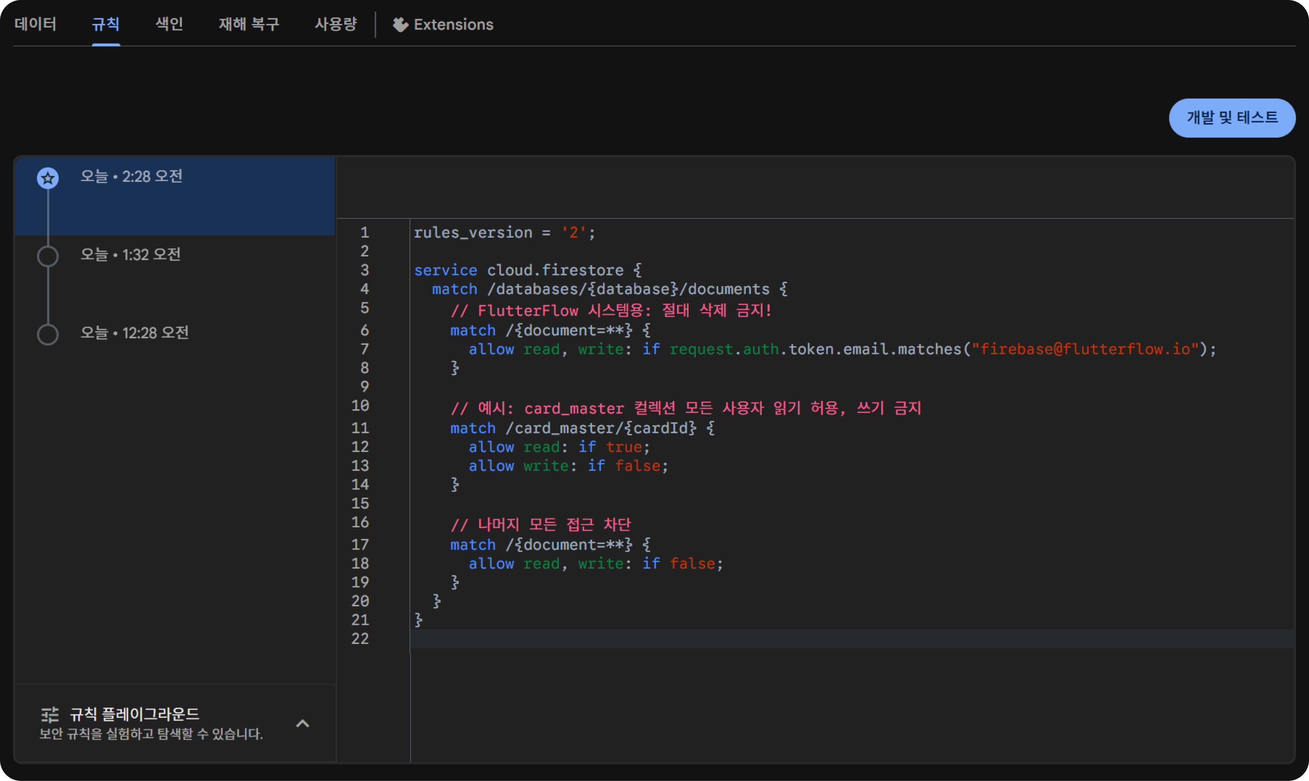Open the 오늘 12:28 오전 history entry
This screenshot has width=1309, height=781.
(134, 333)
